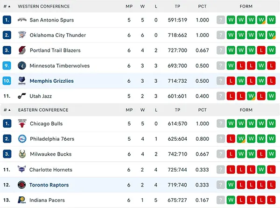
Task: Open the Indiana Pacers team link
Action: point(47,200)
